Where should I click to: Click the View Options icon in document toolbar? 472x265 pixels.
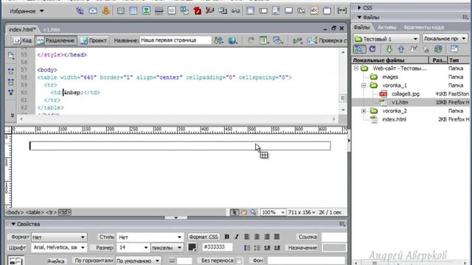(264, 40)
